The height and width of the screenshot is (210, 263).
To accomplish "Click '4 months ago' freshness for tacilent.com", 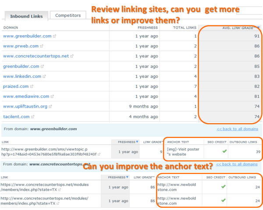I will click(x=143, y=116).
